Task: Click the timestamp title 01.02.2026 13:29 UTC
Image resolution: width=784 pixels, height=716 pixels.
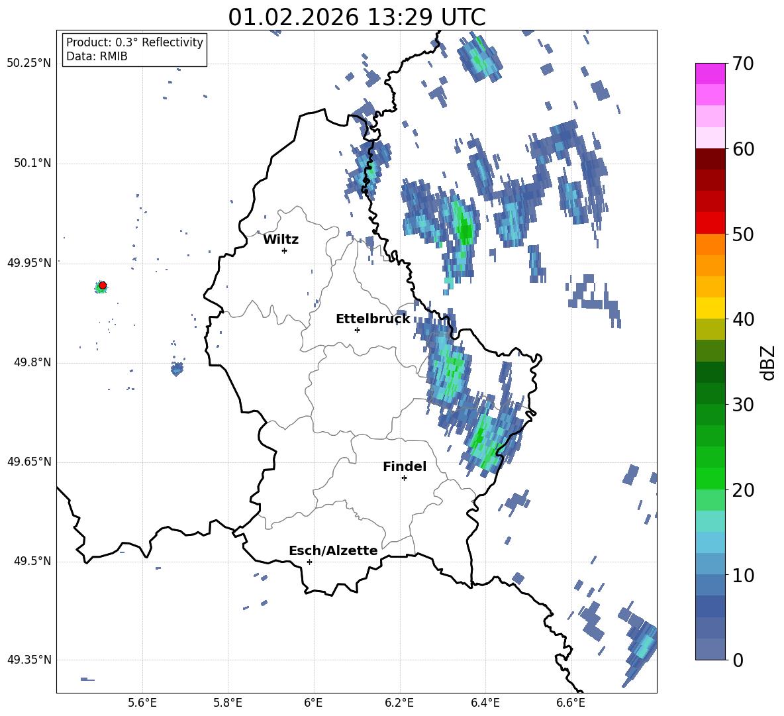Action: 356,17
